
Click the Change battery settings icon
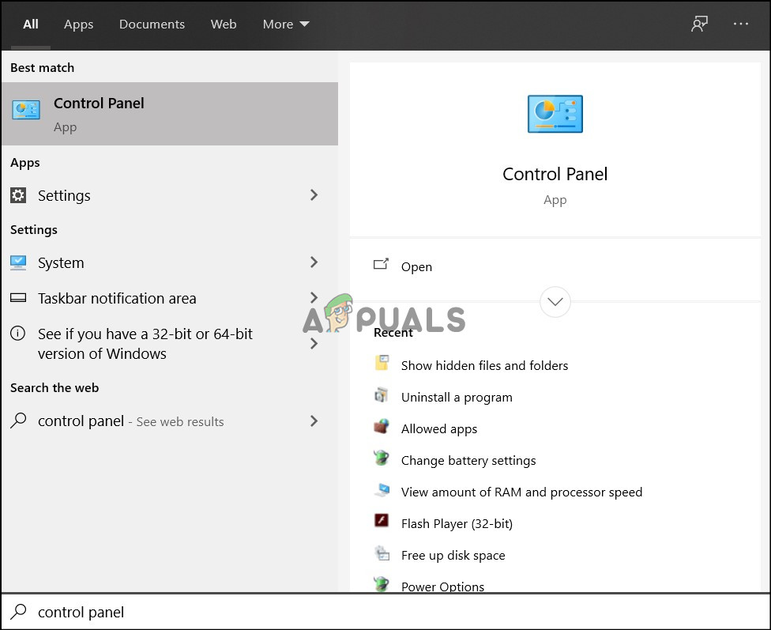(382, 458)
